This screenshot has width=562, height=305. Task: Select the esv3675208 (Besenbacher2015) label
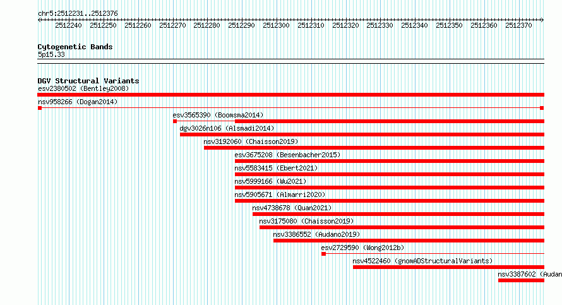tap(287, 155)
